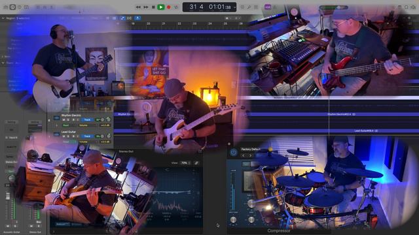The image size is (419, 235).
Task: Click bar 22 on the timeline ruler
Action: (x=179, y=23)
